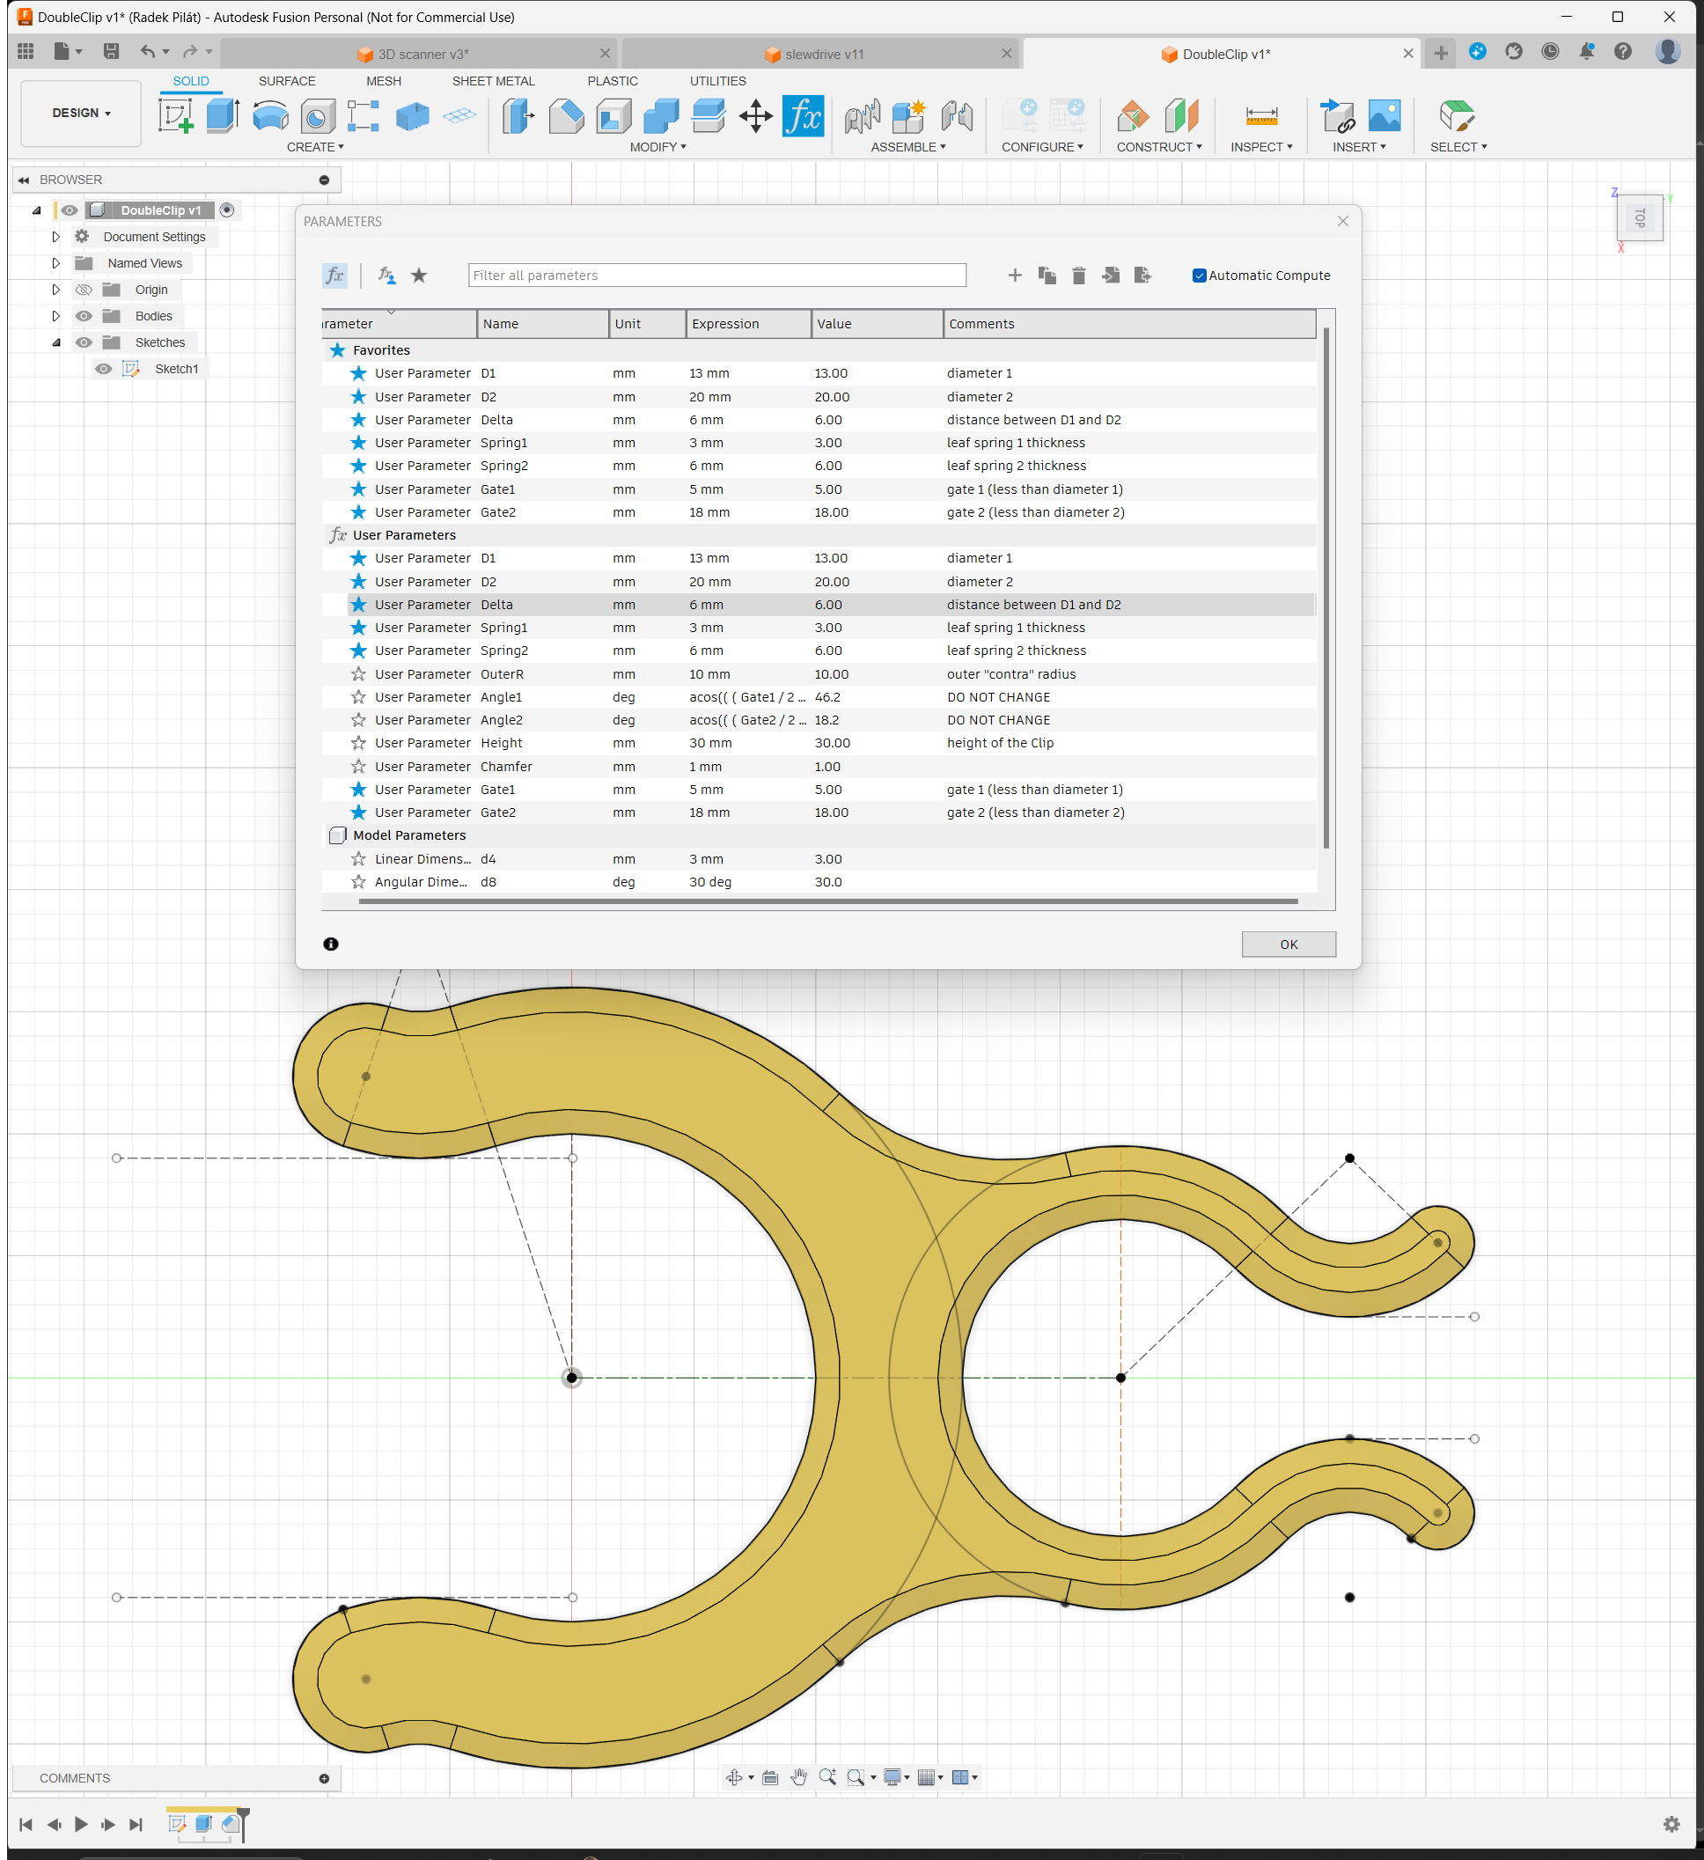
Task: Select the Create Sketch tool
Action: (175, 116)
